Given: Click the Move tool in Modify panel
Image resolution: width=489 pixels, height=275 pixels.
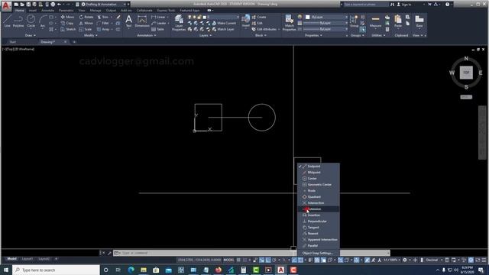Looking at the screenshot, I should (x=67, y=17).
